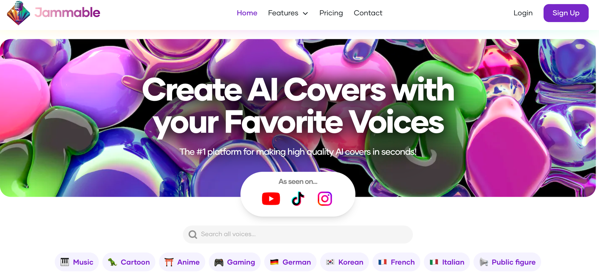Open the Instagram icon under As seen on

click(x=325, y=199)
